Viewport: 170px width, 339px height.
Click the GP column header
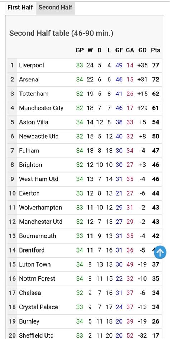[80, 50]
